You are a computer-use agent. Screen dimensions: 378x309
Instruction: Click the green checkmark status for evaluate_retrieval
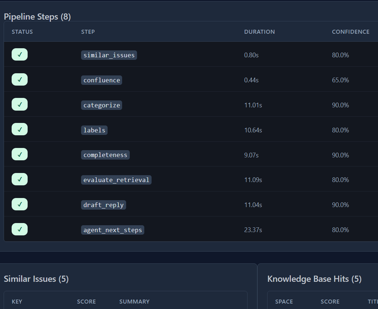20,180
